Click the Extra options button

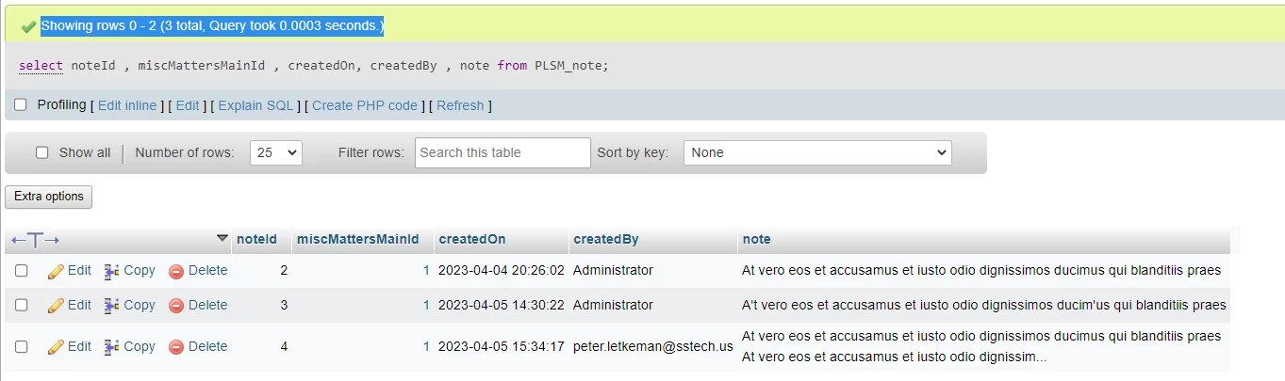(x=49, y=197)
